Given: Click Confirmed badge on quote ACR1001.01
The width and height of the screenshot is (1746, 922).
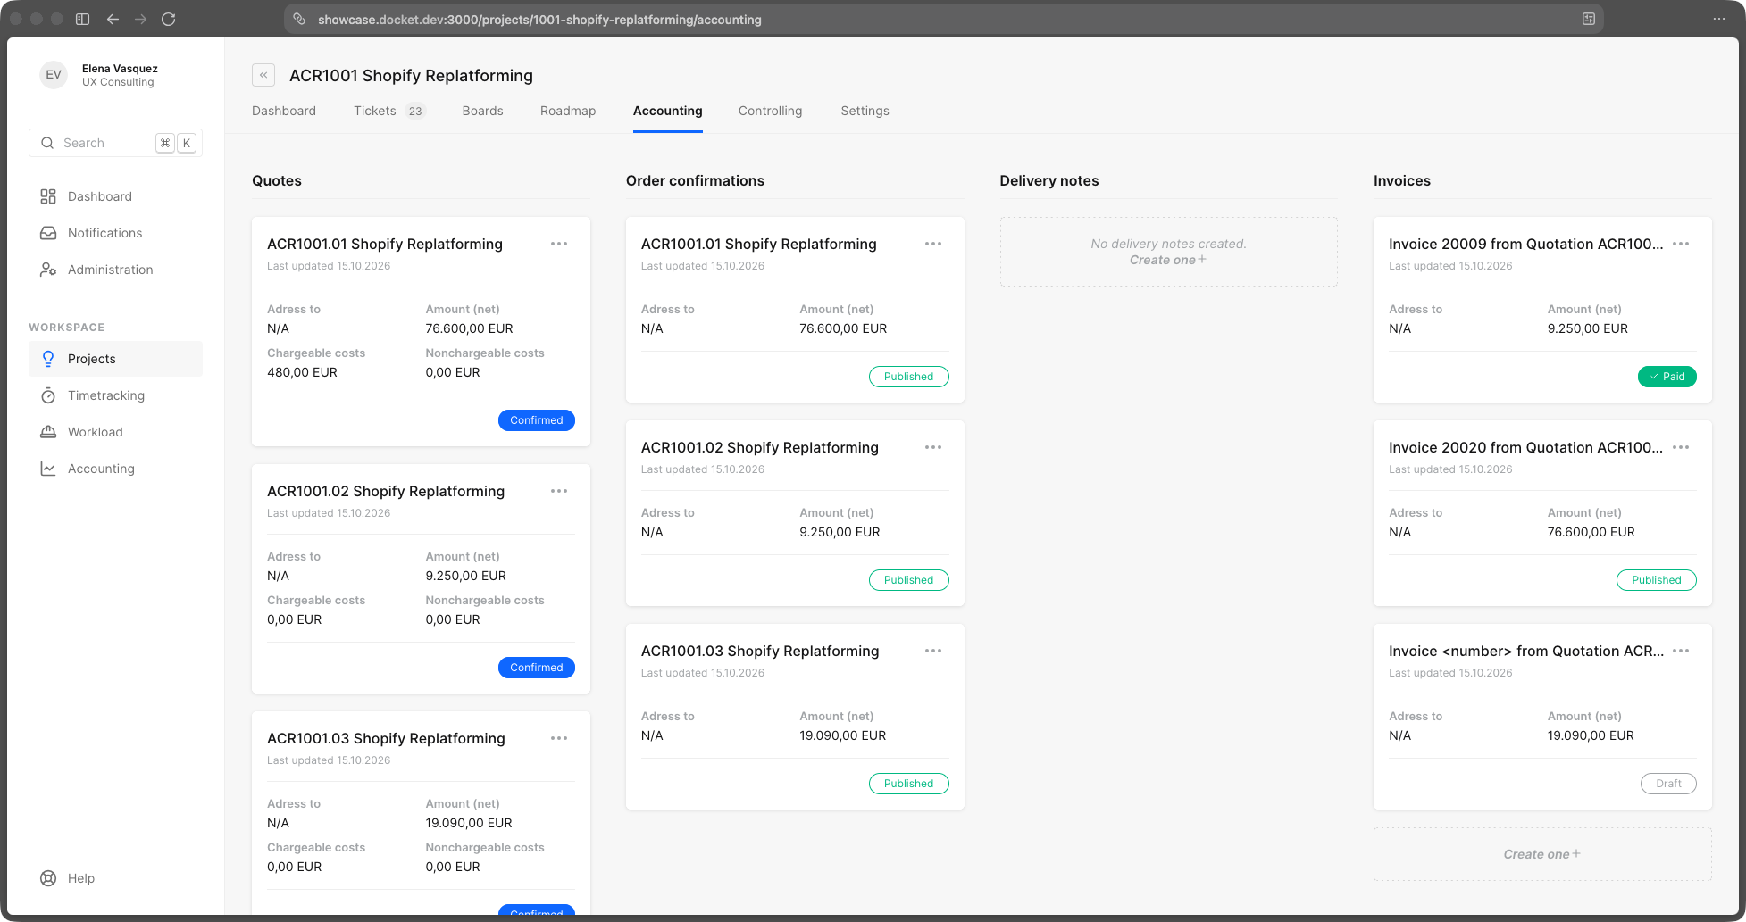Looking at the screenshot, I should (x=537, y=420).
